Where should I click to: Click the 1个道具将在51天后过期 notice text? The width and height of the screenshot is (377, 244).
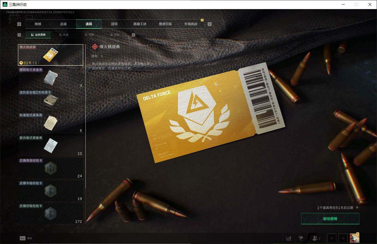[x=336, y=208]
